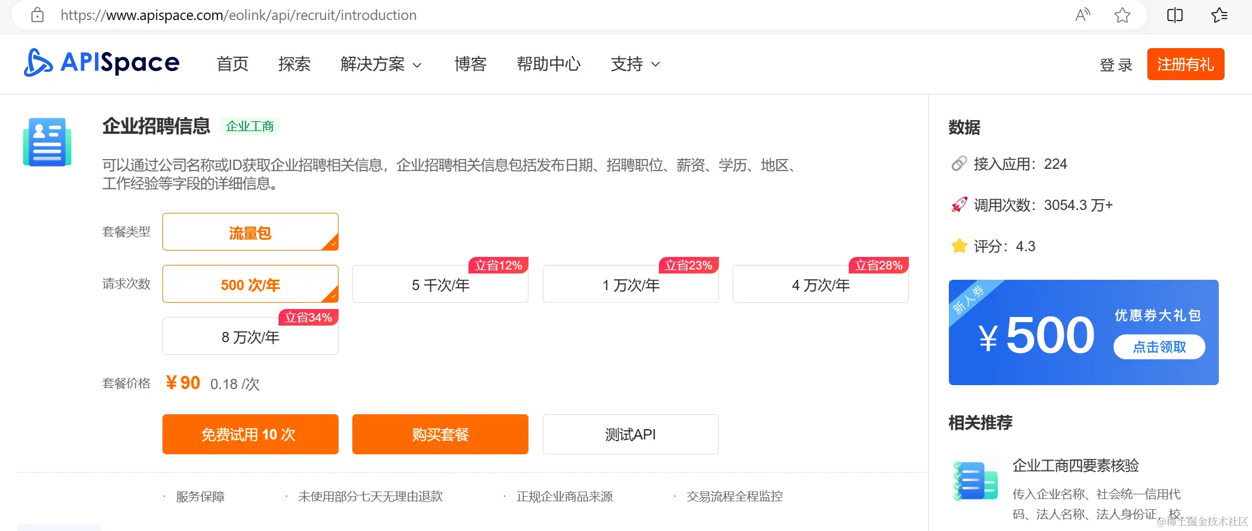The width and height of the screenshot is (1252, 531).
Task: Click the 购买套餐 button
Action: pyautogui.click(x=440, y=434)
